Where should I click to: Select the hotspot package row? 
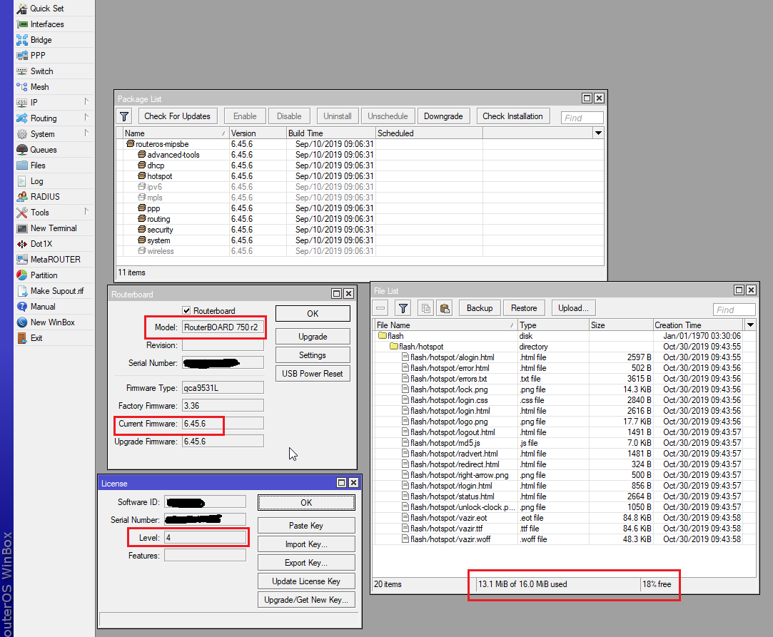(360, 176)
